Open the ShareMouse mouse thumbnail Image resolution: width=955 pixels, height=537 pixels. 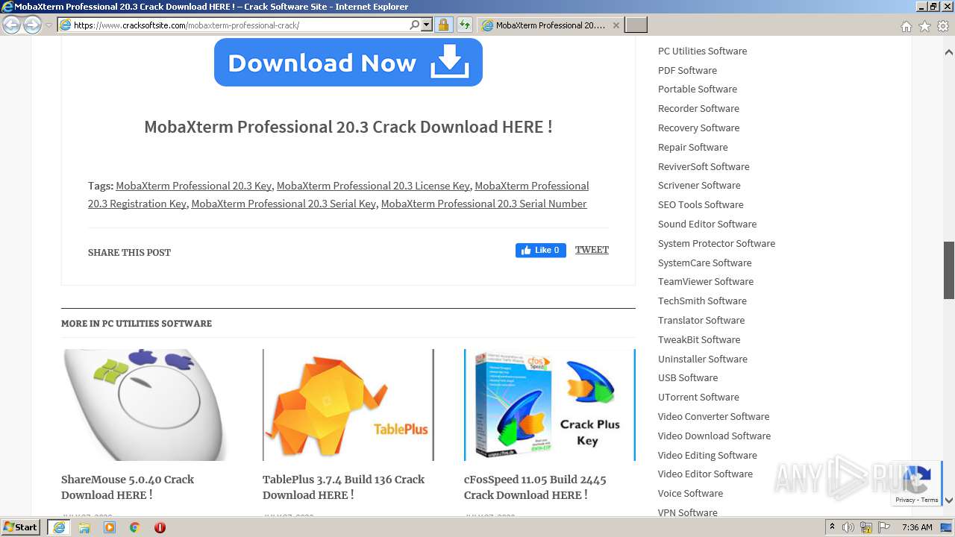tap(147, 405)
